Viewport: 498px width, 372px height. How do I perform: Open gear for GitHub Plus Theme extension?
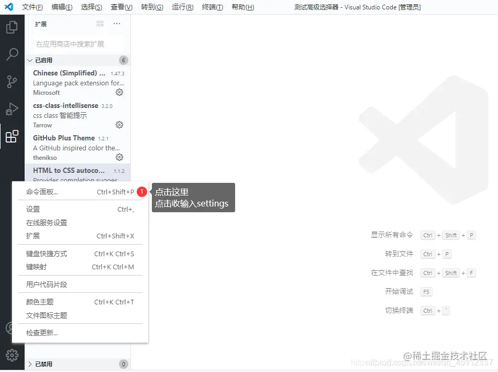pos(119,157)
